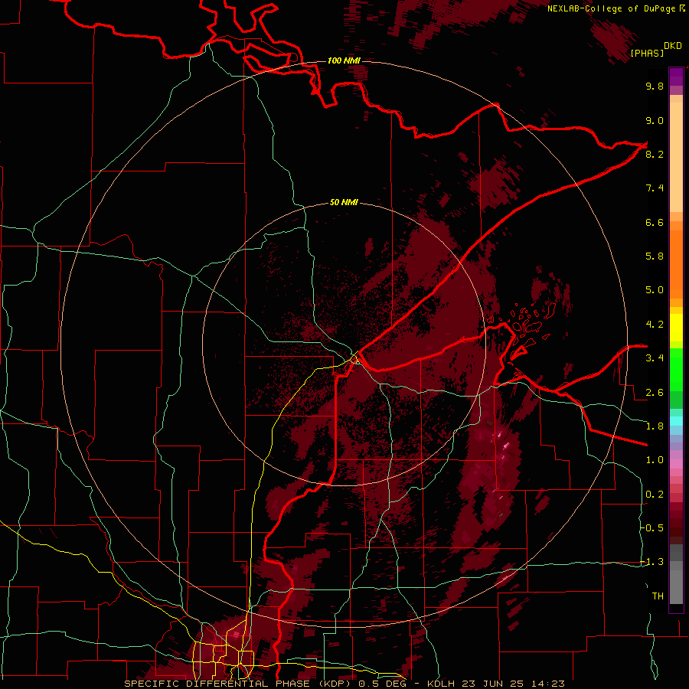
Task: Click the DKD product code label
Action: [x=673, y=46]
